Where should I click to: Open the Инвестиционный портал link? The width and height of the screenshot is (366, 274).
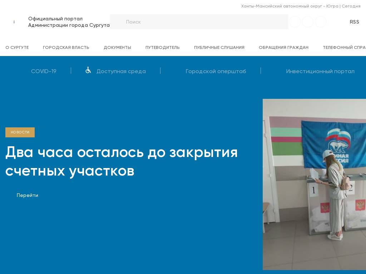point(320,71)
